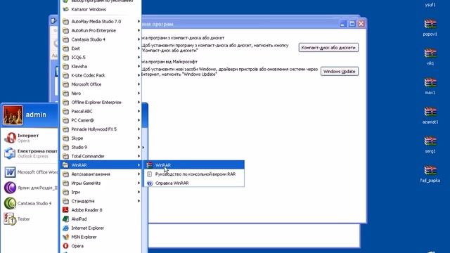Launch Internet Explorer from programs list
This screenshot has width=450, height=253.
tap(101, 228)
